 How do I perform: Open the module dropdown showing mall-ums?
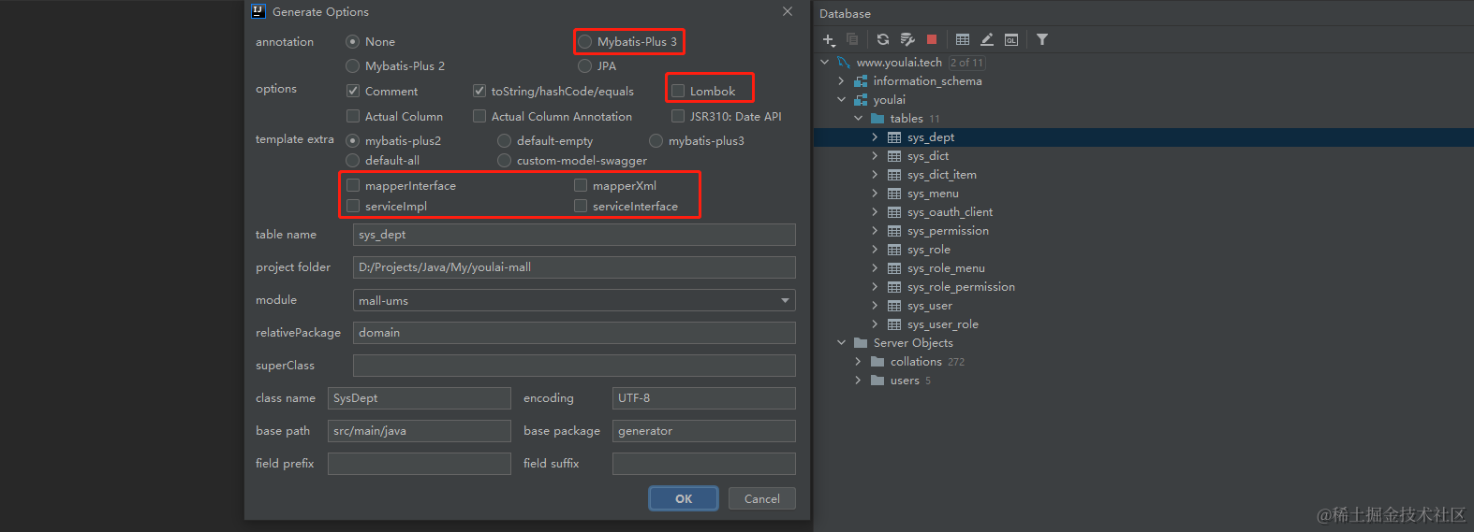point(574,300)
